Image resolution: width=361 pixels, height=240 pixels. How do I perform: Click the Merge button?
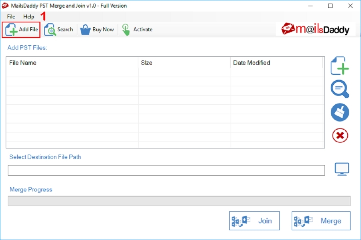(321, 221)
